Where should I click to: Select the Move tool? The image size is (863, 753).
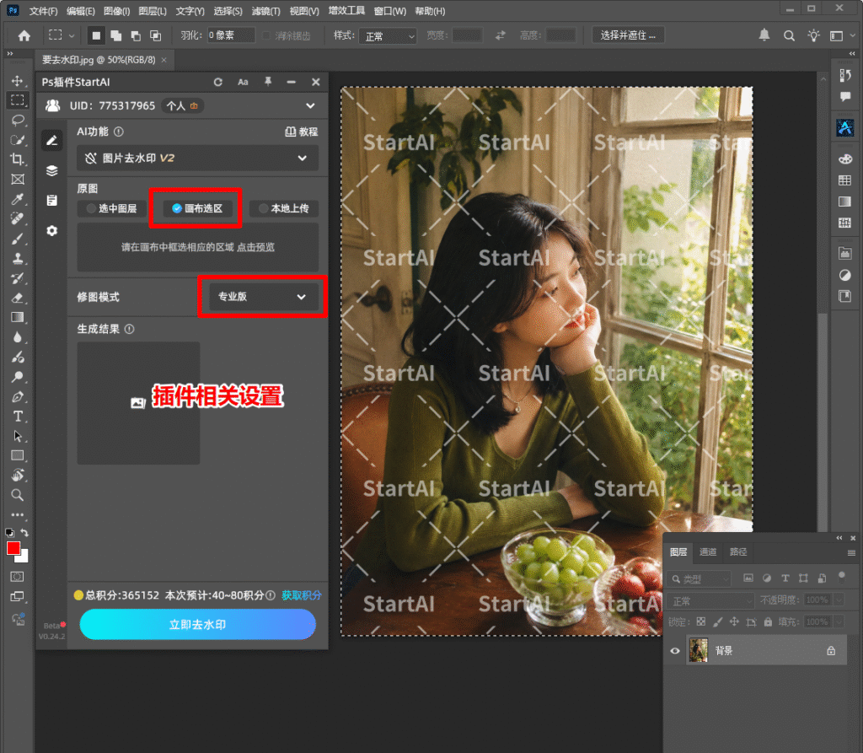pos(17,80)
